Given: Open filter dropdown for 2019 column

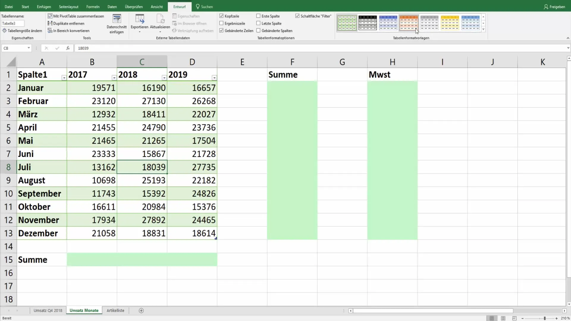Looking at the screenshot, I should click(214, 78).
